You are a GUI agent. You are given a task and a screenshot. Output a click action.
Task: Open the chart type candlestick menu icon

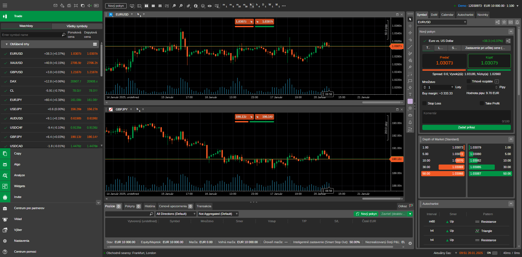tap(189, 6)
